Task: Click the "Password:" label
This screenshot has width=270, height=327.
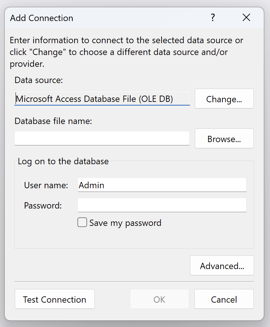Action: click(43, 206)
